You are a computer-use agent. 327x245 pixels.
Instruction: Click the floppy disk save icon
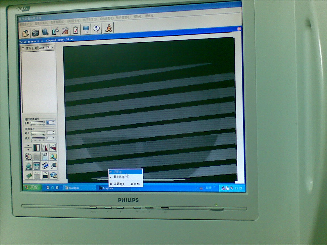[x=45, y=156]
